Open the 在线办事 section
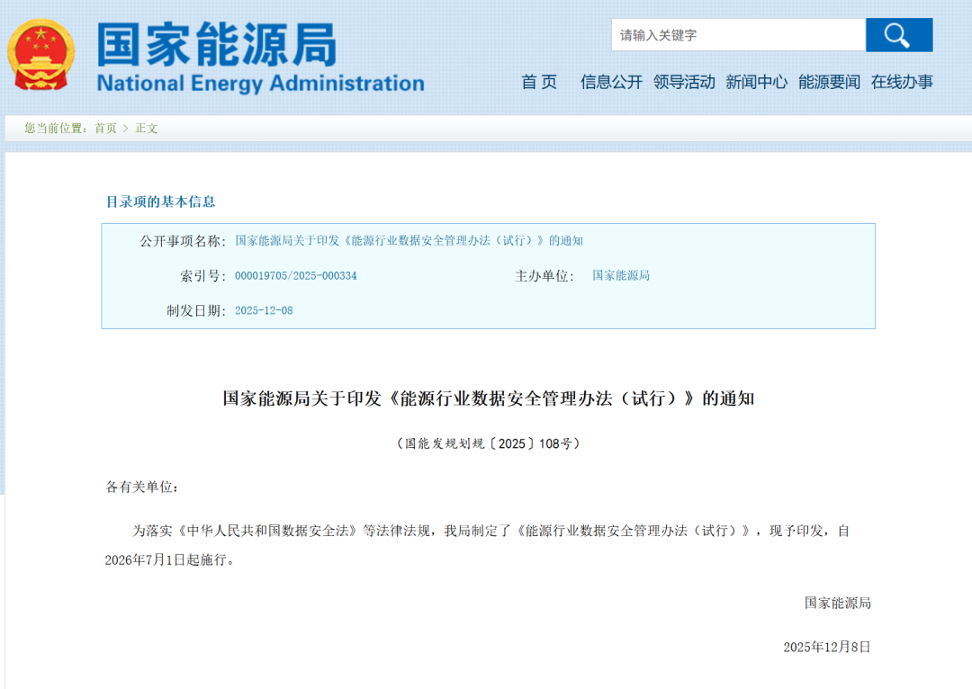The image size is (972, 689). tap(902, 81)
